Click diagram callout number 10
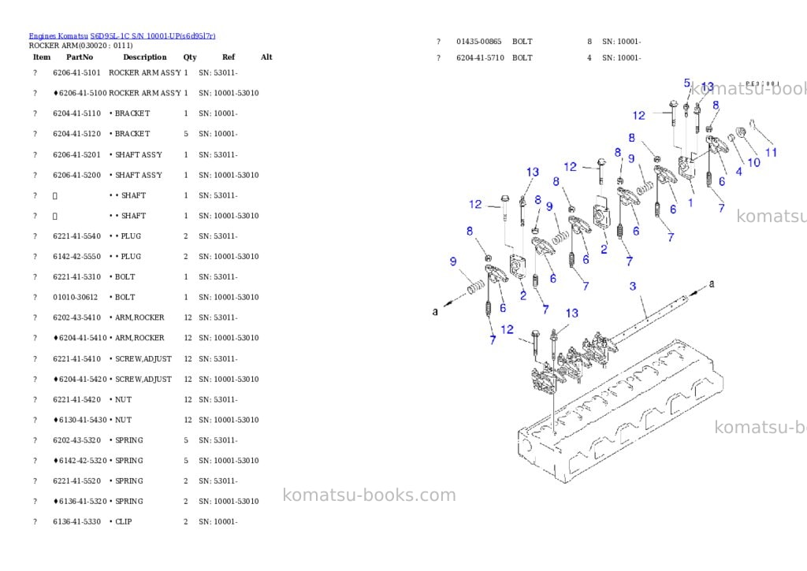Screen dimensions: 807x571 [753, 163]
